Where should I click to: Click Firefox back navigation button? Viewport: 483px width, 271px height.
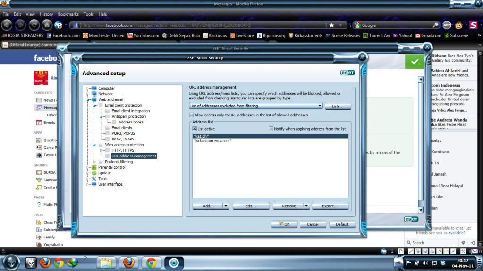[7, 25]
